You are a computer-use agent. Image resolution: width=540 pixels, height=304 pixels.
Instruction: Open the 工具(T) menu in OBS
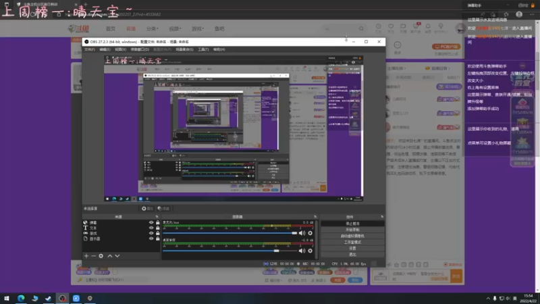tap(203, 49)
